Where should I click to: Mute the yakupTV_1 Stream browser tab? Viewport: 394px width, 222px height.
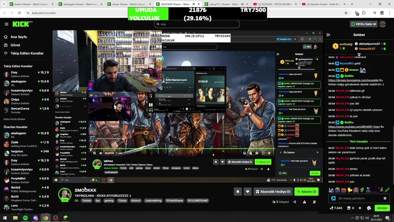[242, 4]
